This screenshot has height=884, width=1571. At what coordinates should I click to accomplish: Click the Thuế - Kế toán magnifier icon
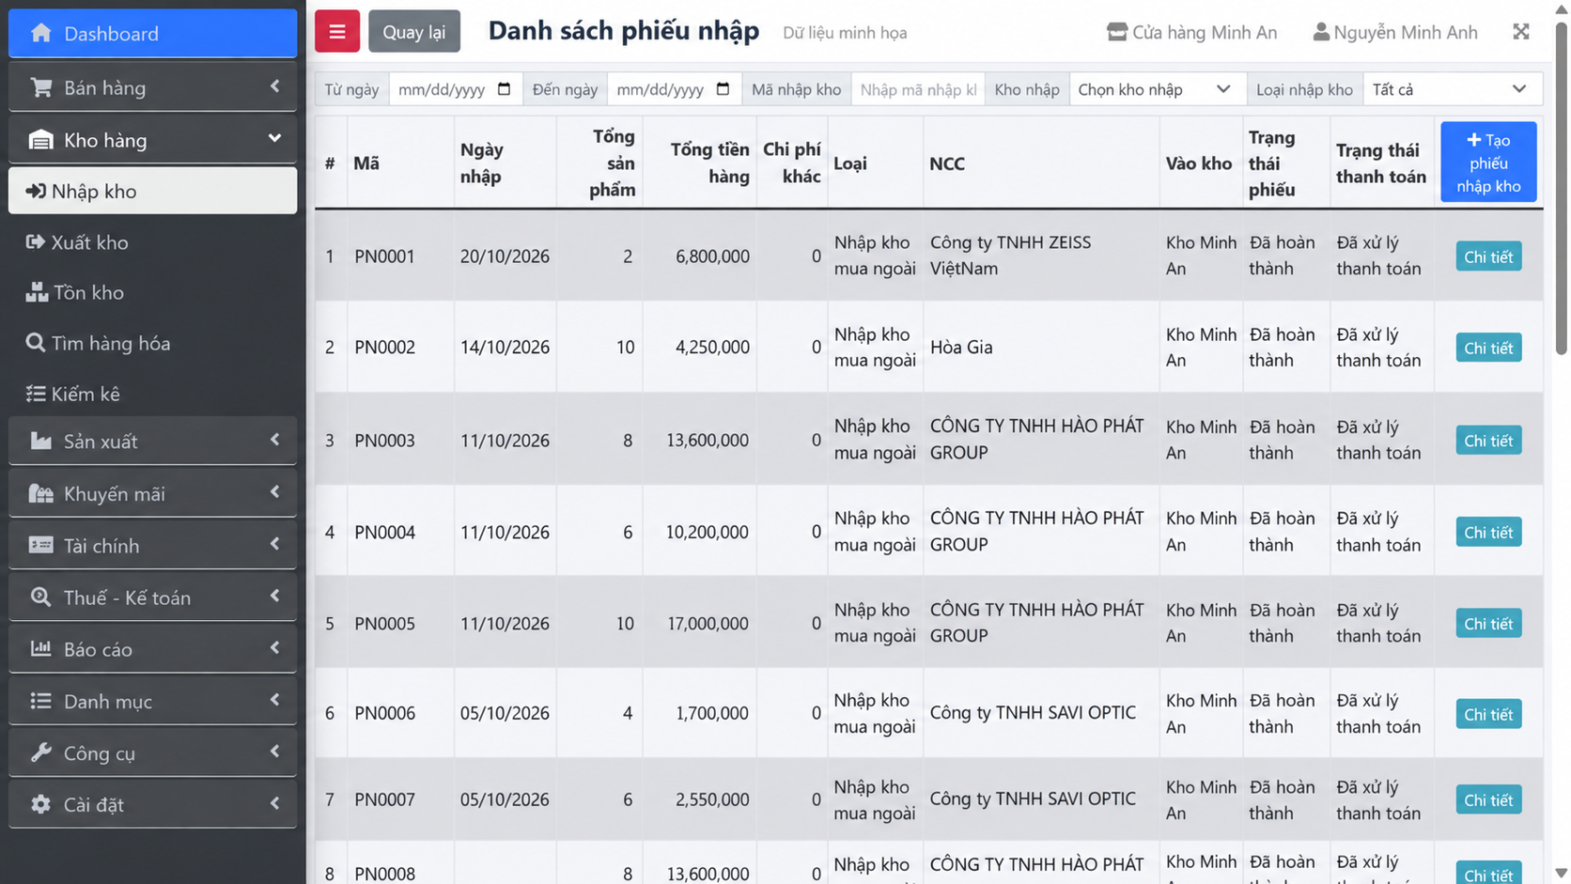pyautogui.click(x=40, y=597)
